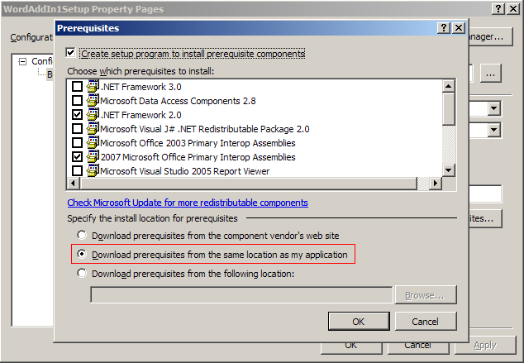Click the Prerequisites dialog help question mark
Viewport: 524px width, 363px height.
444,28
